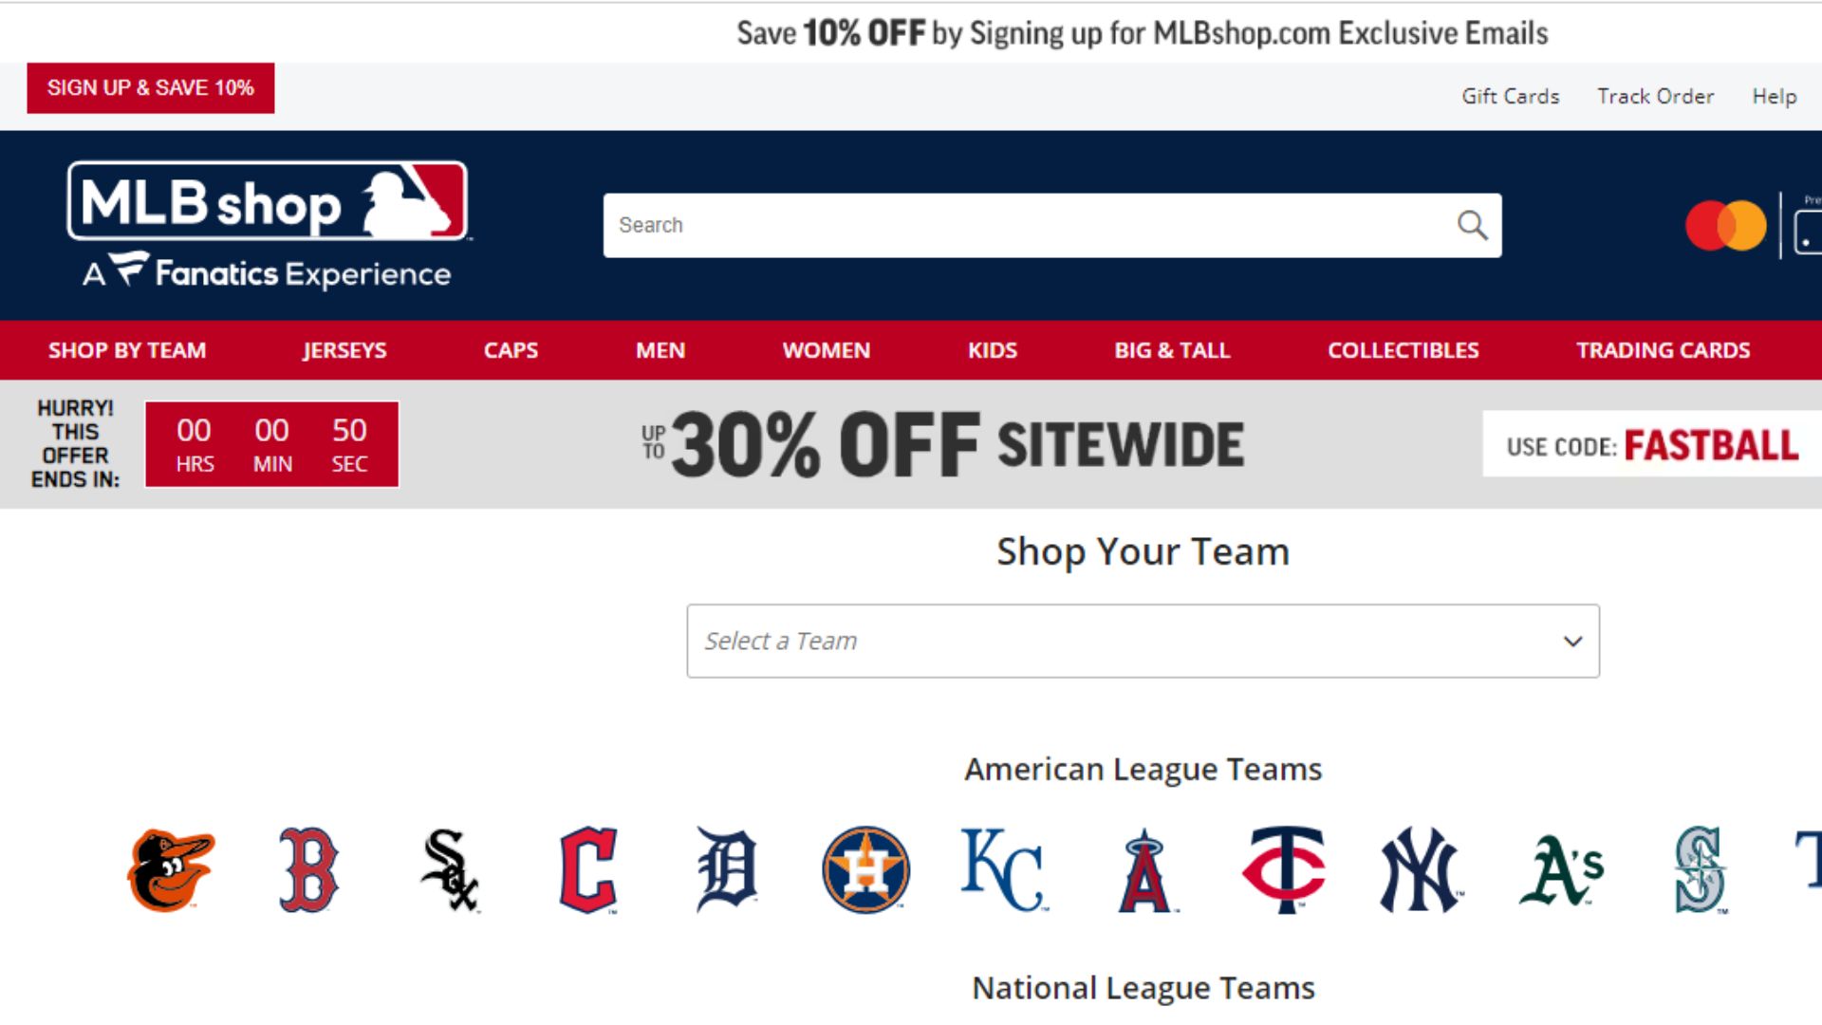Screen dimensions: 1822x1025
Task: Open the SHOP BY TEAM menu
Action: (127, 350)
